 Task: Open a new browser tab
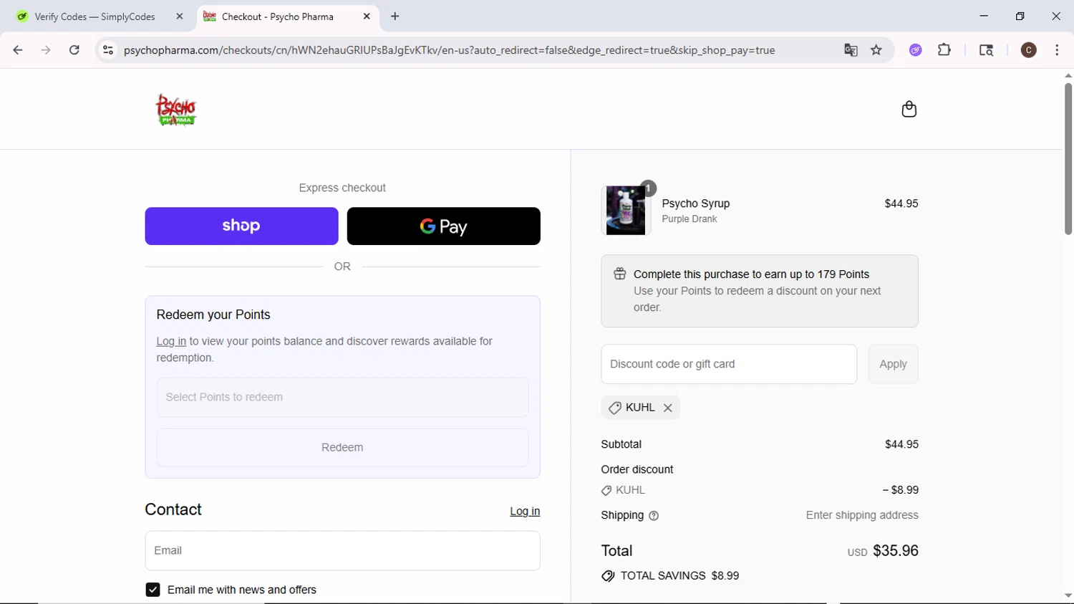(x=395, y=16)
